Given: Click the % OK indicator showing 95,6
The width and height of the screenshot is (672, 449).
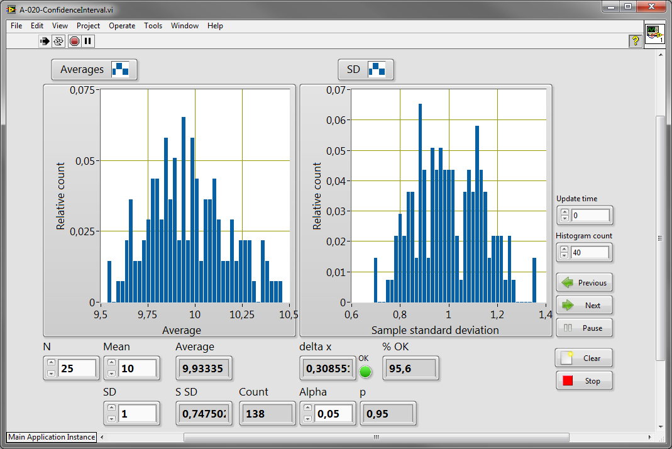Looking at the screenshot, I should [x=410, y=369].
